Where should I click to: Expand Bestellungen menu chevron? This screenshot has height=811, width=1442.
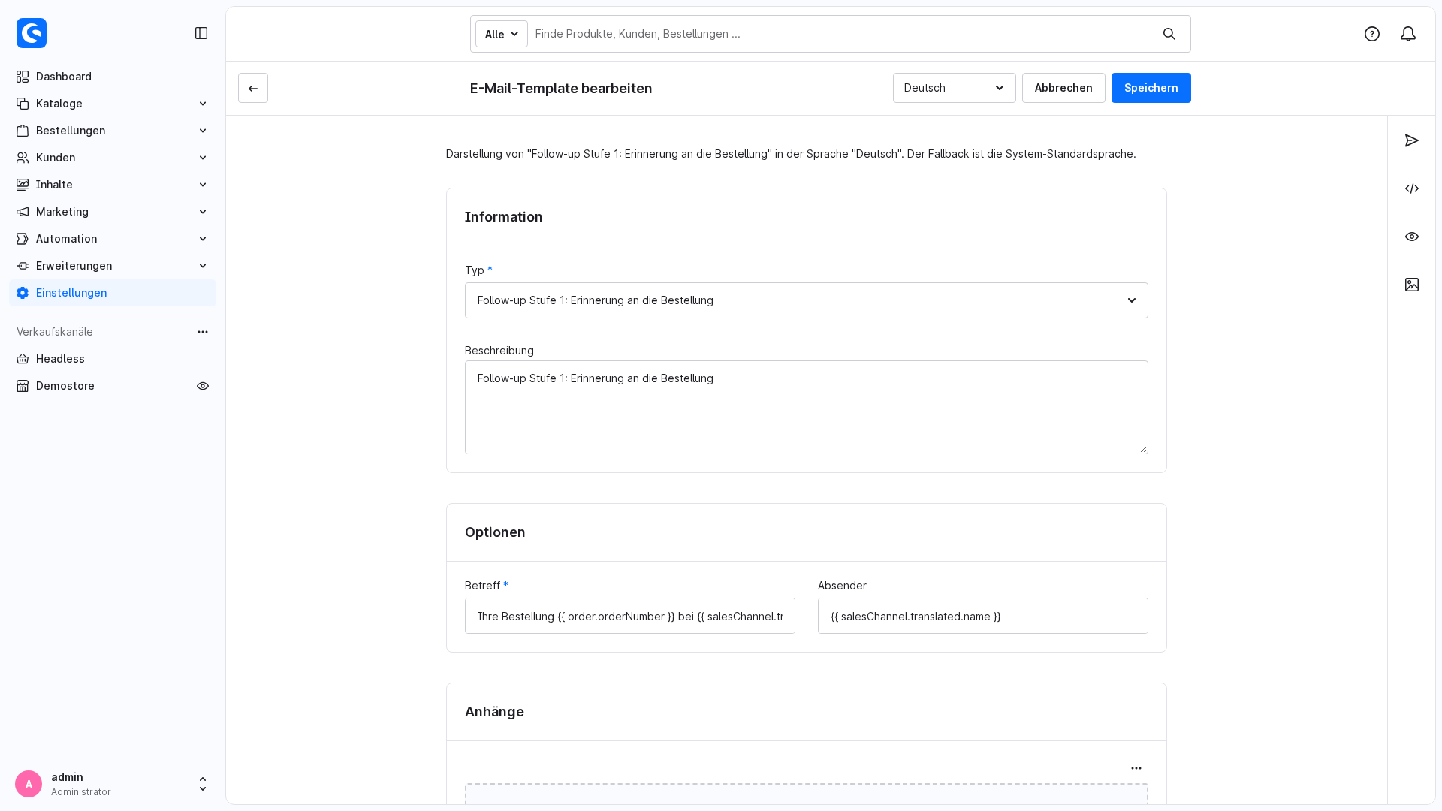click(203, 131)
